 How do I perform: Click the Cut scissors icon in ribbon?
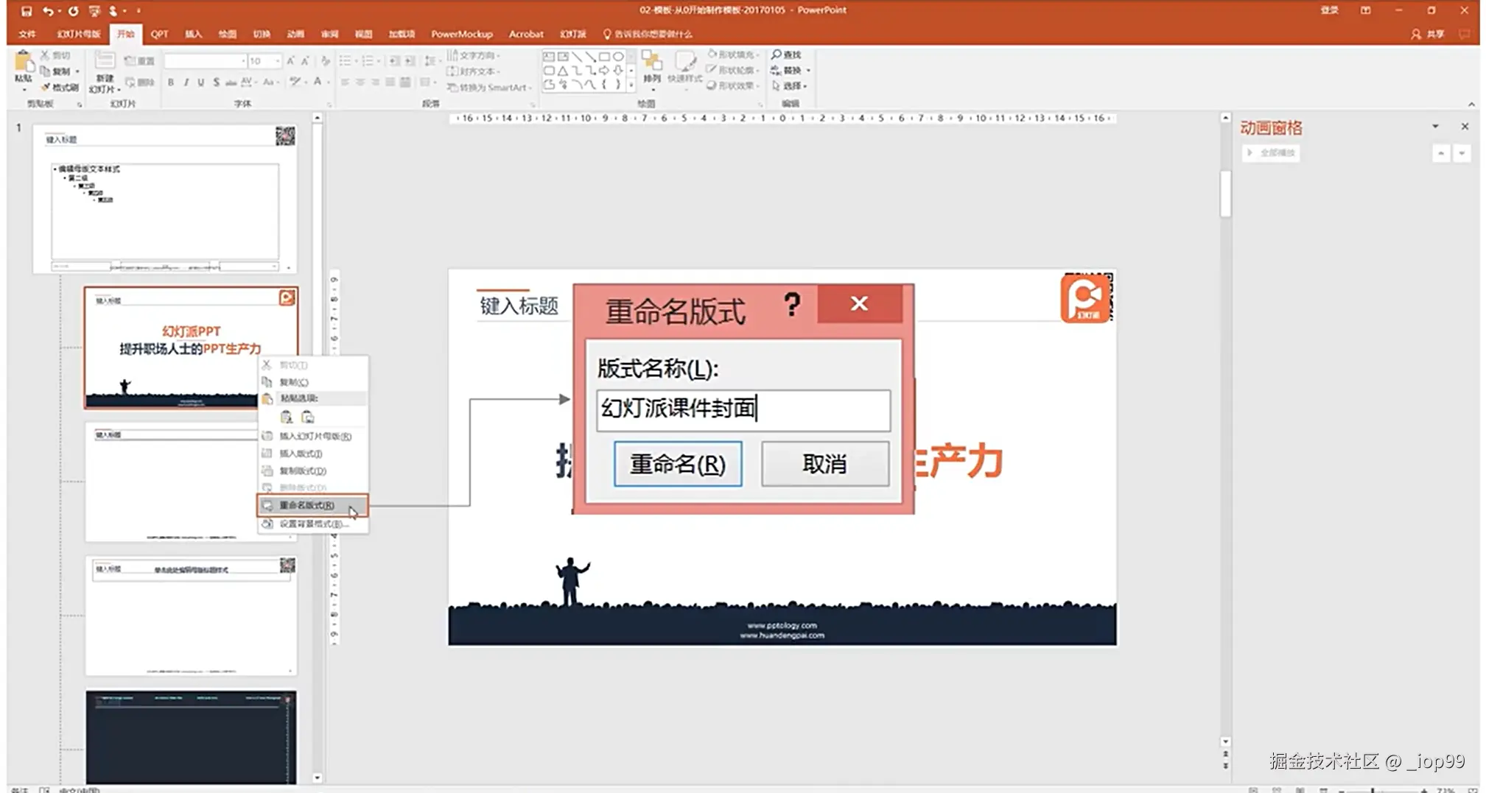45,55
